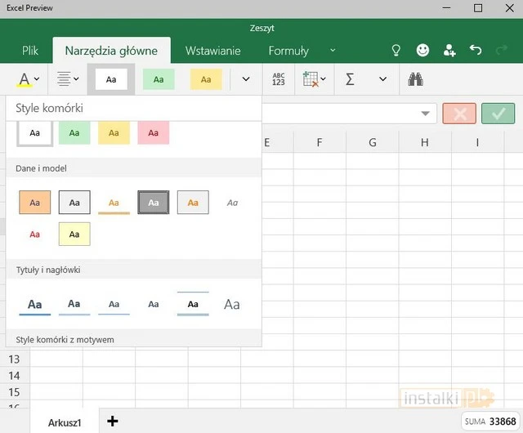Viewport: 523px width, 433px height.
Task: Expand the cell styles gallery chevron
Action: (246, 79)
